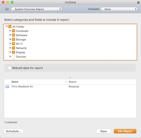Expand the Software category
The width and height of the screenshot is (141, 138).
click(10, 35)
